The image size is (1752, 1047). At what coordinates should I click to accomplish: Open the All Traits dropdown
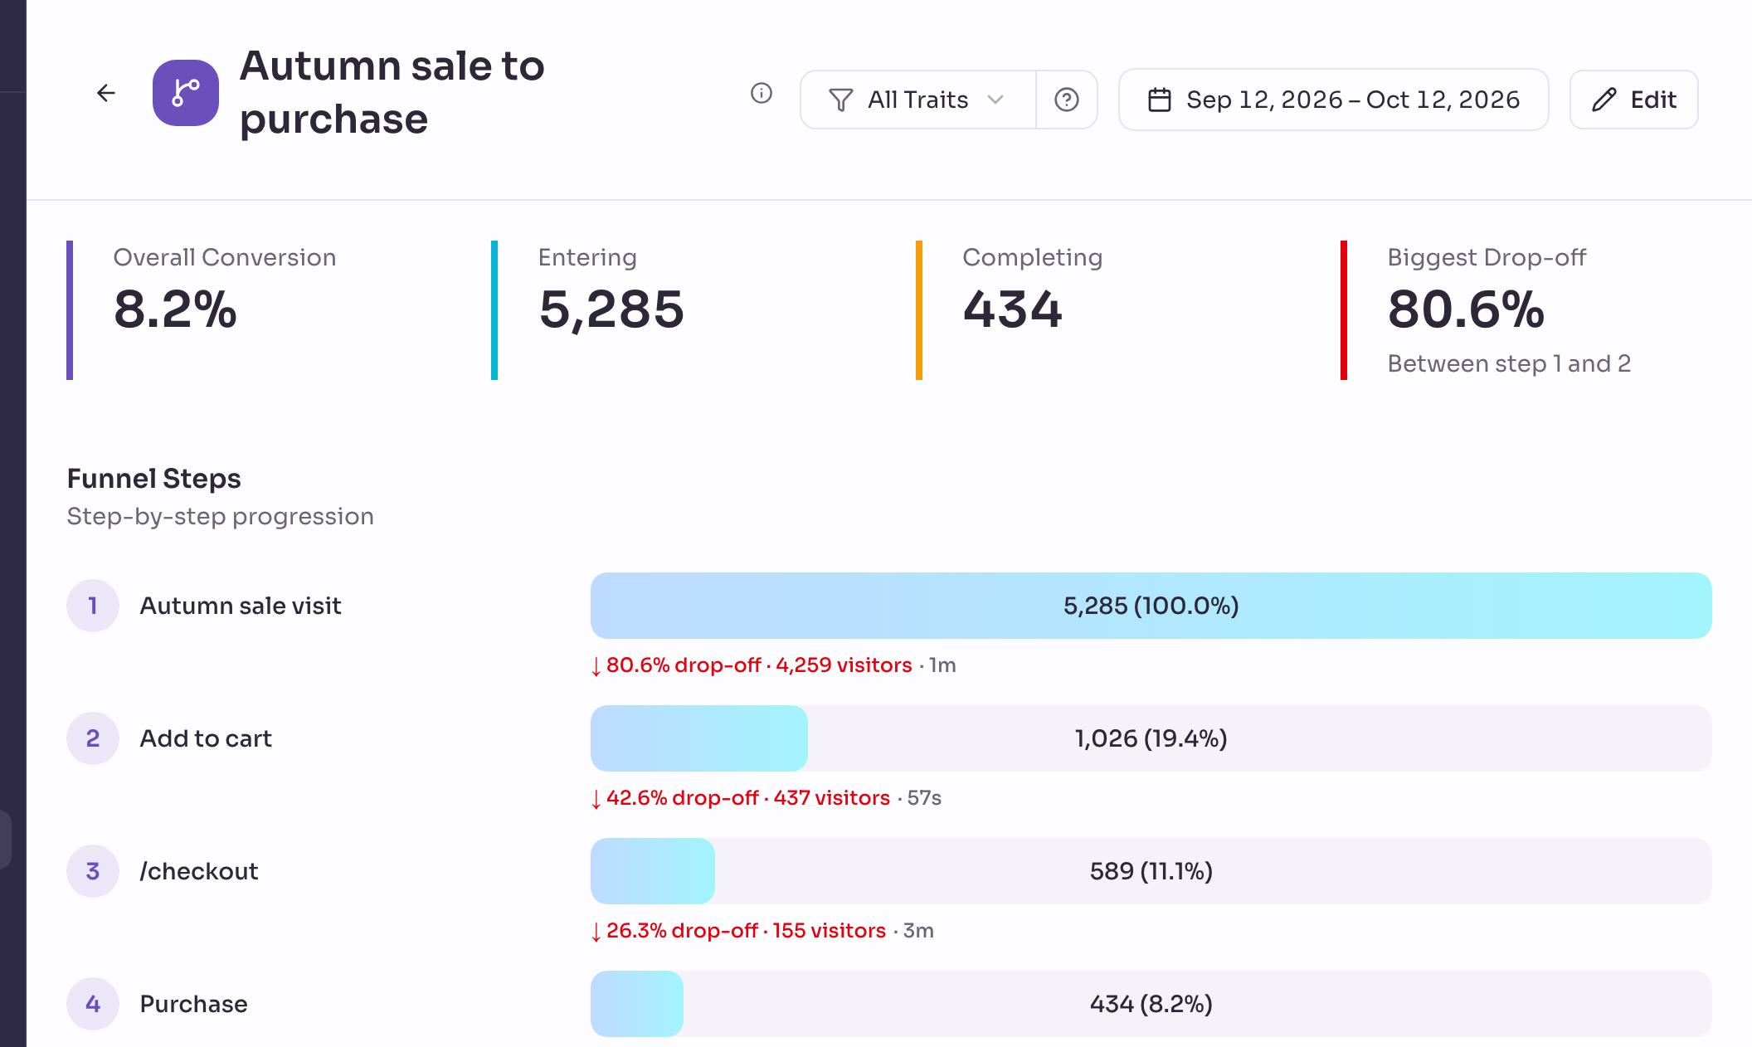(x=918, y=100)
